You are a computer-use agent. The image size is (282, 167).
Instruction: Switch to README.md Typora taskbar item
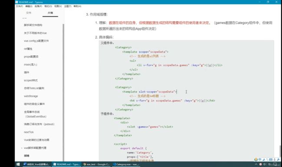point(66,164)
